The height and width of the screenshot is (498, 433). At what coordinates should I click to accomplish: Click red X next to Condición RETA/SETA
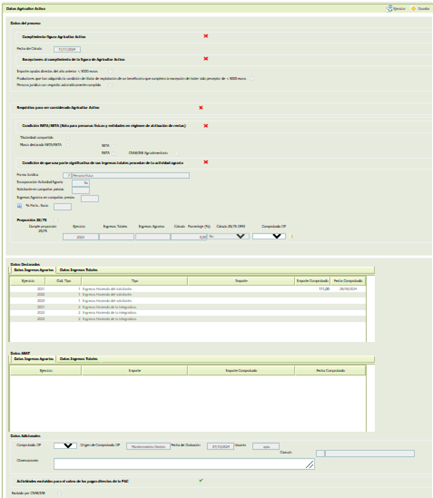[205, 125]
